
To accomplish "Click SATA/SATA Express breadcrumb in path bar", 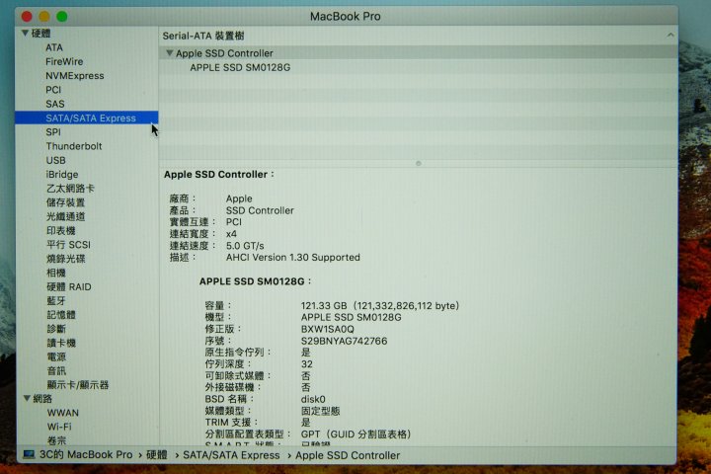I will (231, 455).
